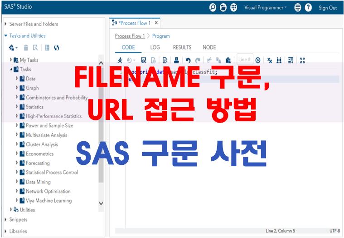Viewport: 344px width, 238px height.
Task: Close the Process Flow 1 tab
Action: [x=156, y=23]
